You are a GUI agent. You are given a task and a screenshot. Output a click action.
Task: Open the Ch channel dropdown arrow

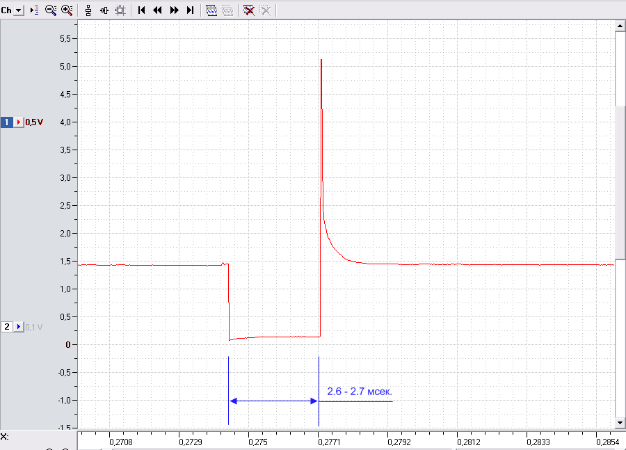click(x=19, y=10)
